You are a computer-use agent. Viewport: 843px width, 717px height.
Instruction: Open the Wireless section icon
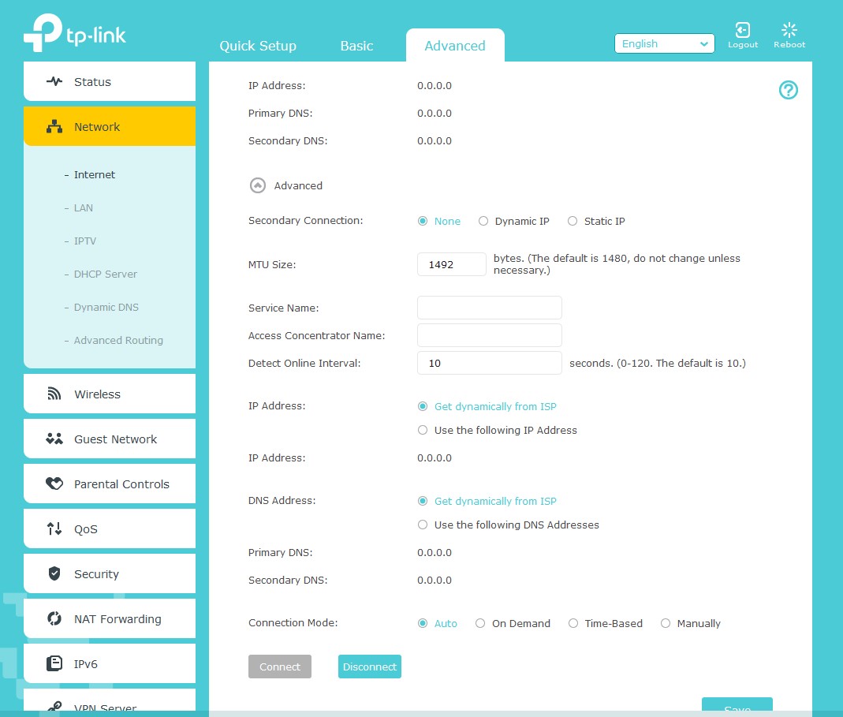[x=54, y=394]
